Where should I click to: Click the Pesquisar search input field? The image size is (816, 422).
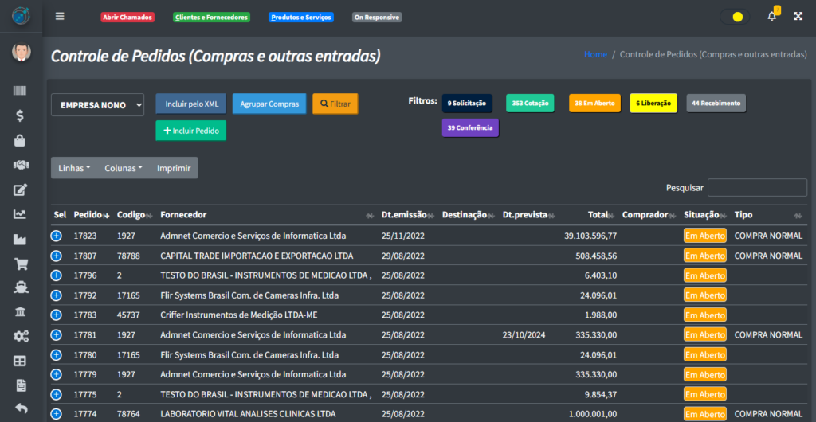pyautogui.click(x=757, y=188)
